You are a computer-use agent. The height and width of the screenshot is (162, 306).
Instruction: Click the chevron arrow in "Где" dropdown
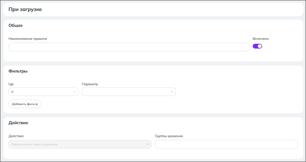click(x=75, y=92)
